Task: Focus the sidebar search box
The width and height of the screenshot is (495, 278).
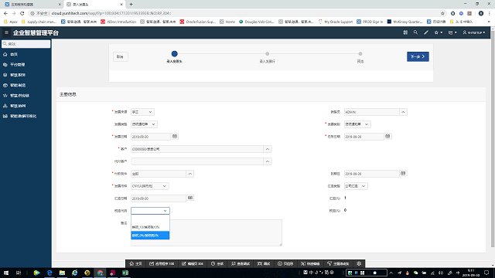Action: 26,44
